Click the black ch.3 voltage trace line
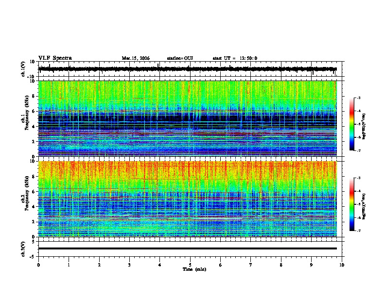Viewport: 385px width, 297px height. click(187, 248)
